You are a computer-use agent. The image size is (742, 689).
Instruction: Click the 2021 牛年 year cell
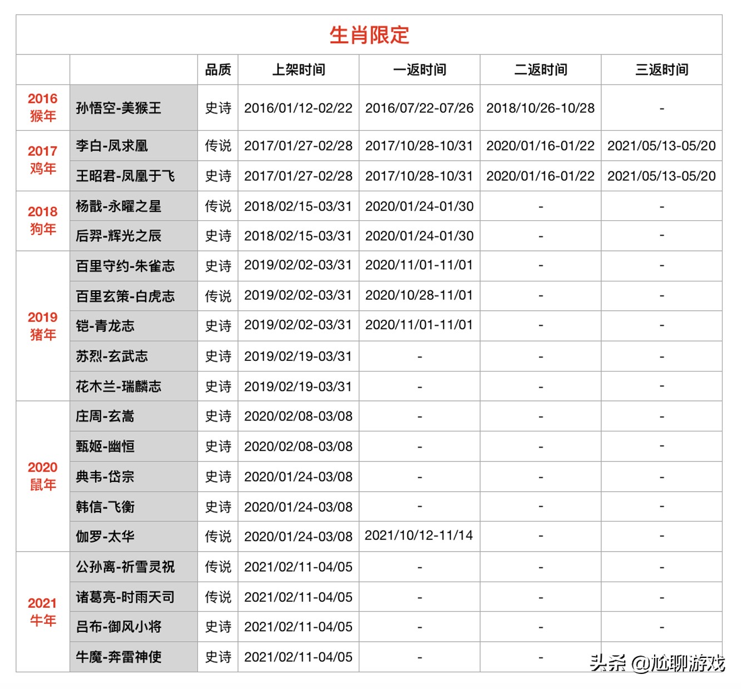pos(43,612)
